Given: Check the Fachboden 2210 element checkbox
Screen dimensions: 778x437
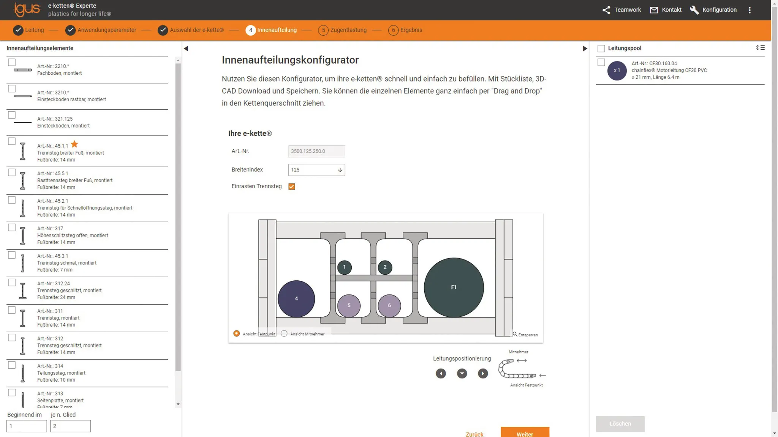Looking at the screenshot, I should click(x=12, y=62).
